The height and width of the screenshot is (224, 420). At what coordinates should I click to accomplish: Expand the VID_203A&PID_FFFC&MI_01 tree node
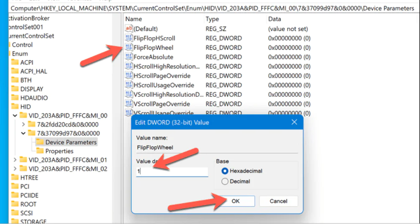pyautogui.click(x=15, y=160)
